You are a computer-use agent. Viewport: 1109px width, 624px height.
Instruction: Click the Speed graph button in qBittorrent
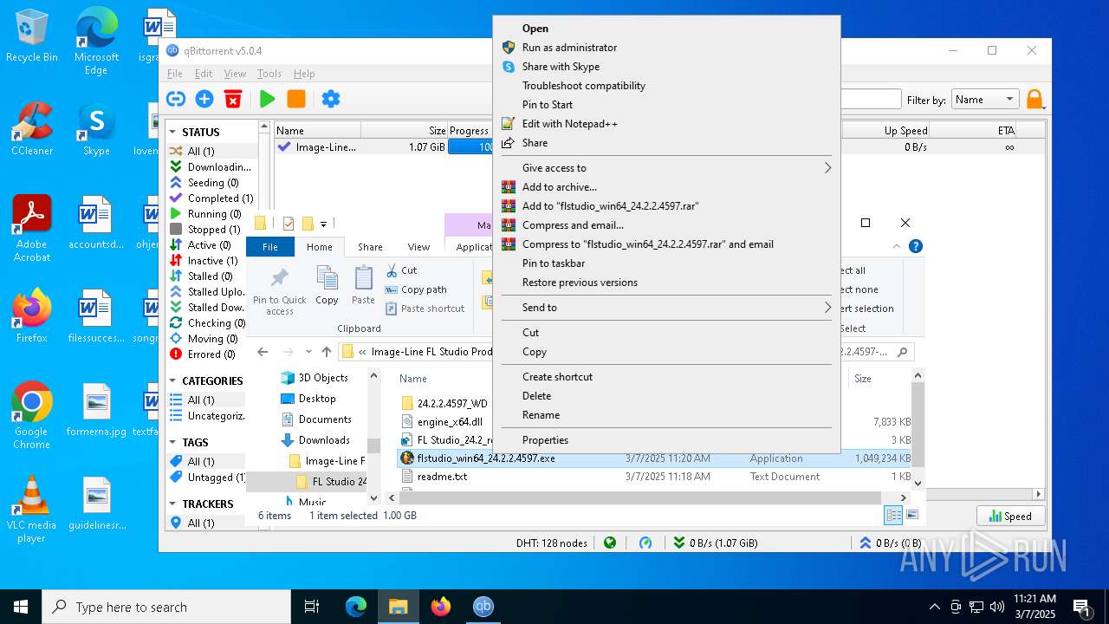(1010, 516)
